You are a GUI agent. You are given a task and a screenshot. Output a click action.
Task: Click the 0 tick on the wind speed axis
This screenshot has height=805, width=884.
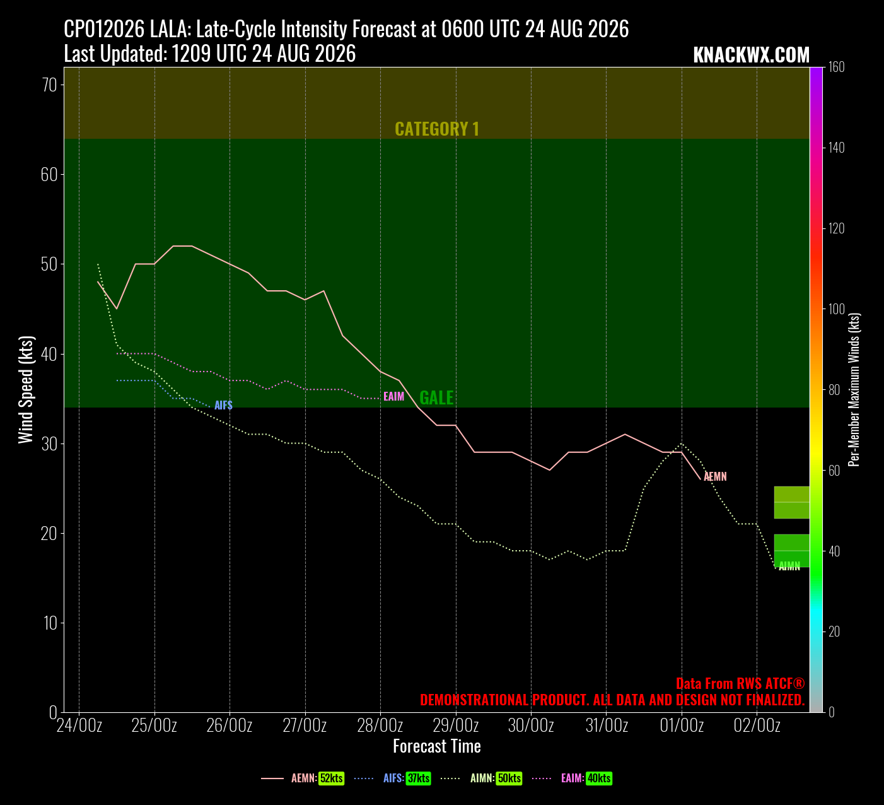54,712
